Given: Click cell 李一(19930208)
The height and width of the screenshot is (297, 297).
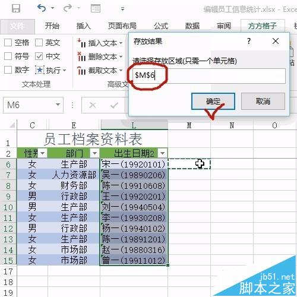Looking at the screenshot, I should (x=134, y=218).
